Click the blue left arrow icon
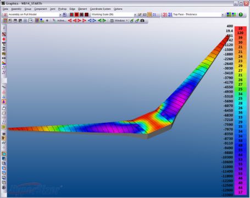 point(90,20)
